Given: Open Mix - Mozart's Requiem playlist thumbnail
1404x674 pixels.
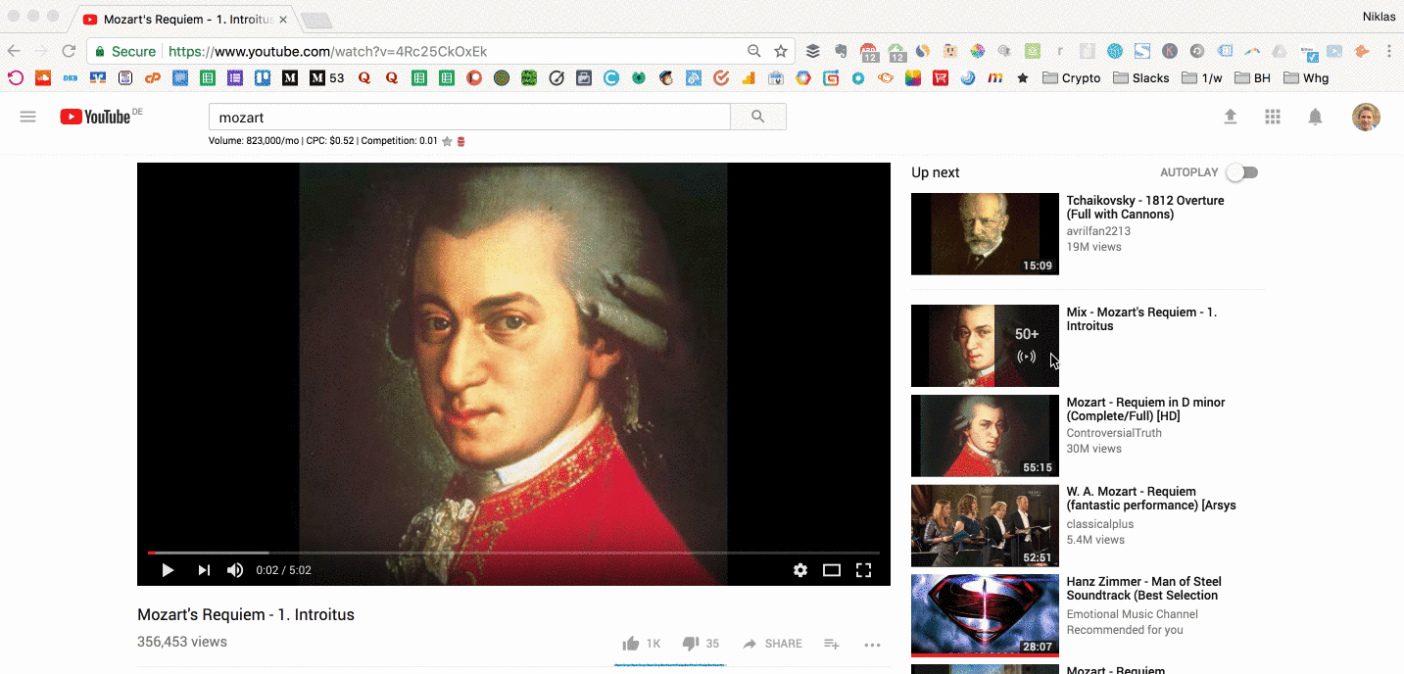Looking at the screenshot, I should tap(985, 346).
